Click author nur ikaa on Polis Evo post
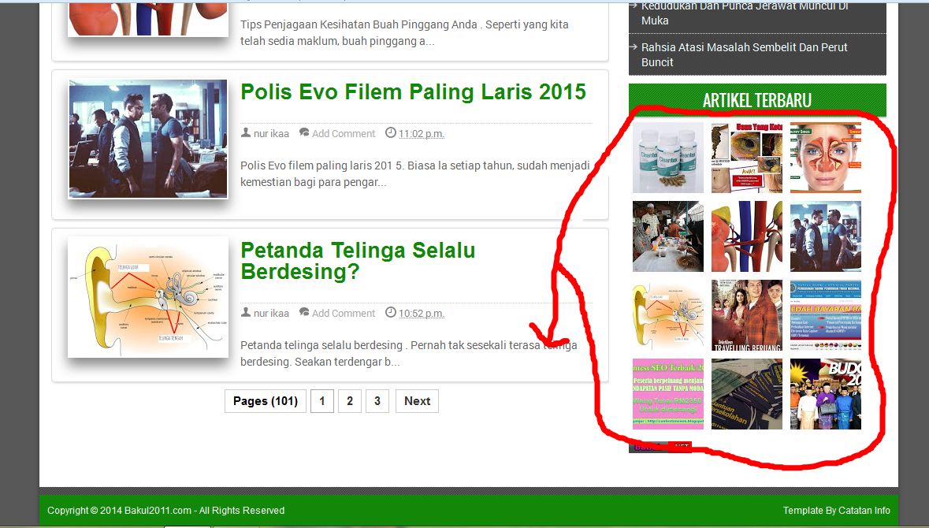 271,134
